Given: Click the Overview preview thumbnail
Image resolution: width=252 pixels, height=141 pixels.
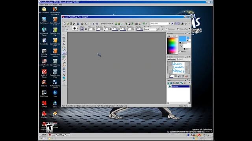Looking at the screenshot, I should [178, 68].
